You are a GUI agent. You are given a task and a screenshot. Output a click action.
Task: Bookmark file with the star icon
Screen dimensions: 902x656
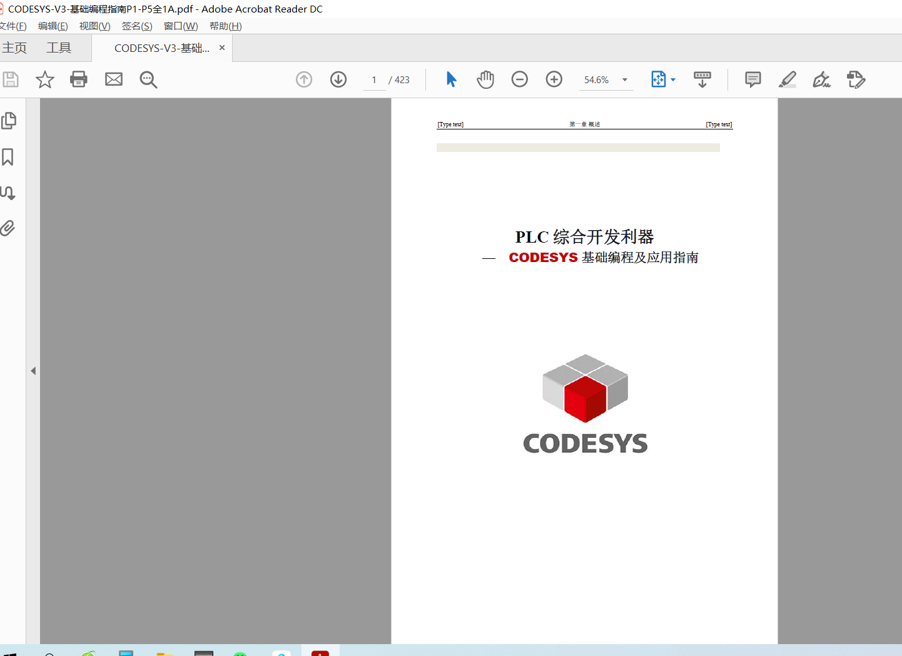(44, 79)
